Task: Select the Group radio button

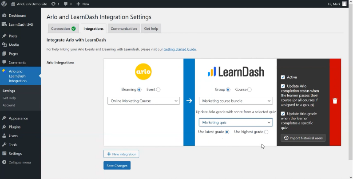Action: (x=228, y=90)
